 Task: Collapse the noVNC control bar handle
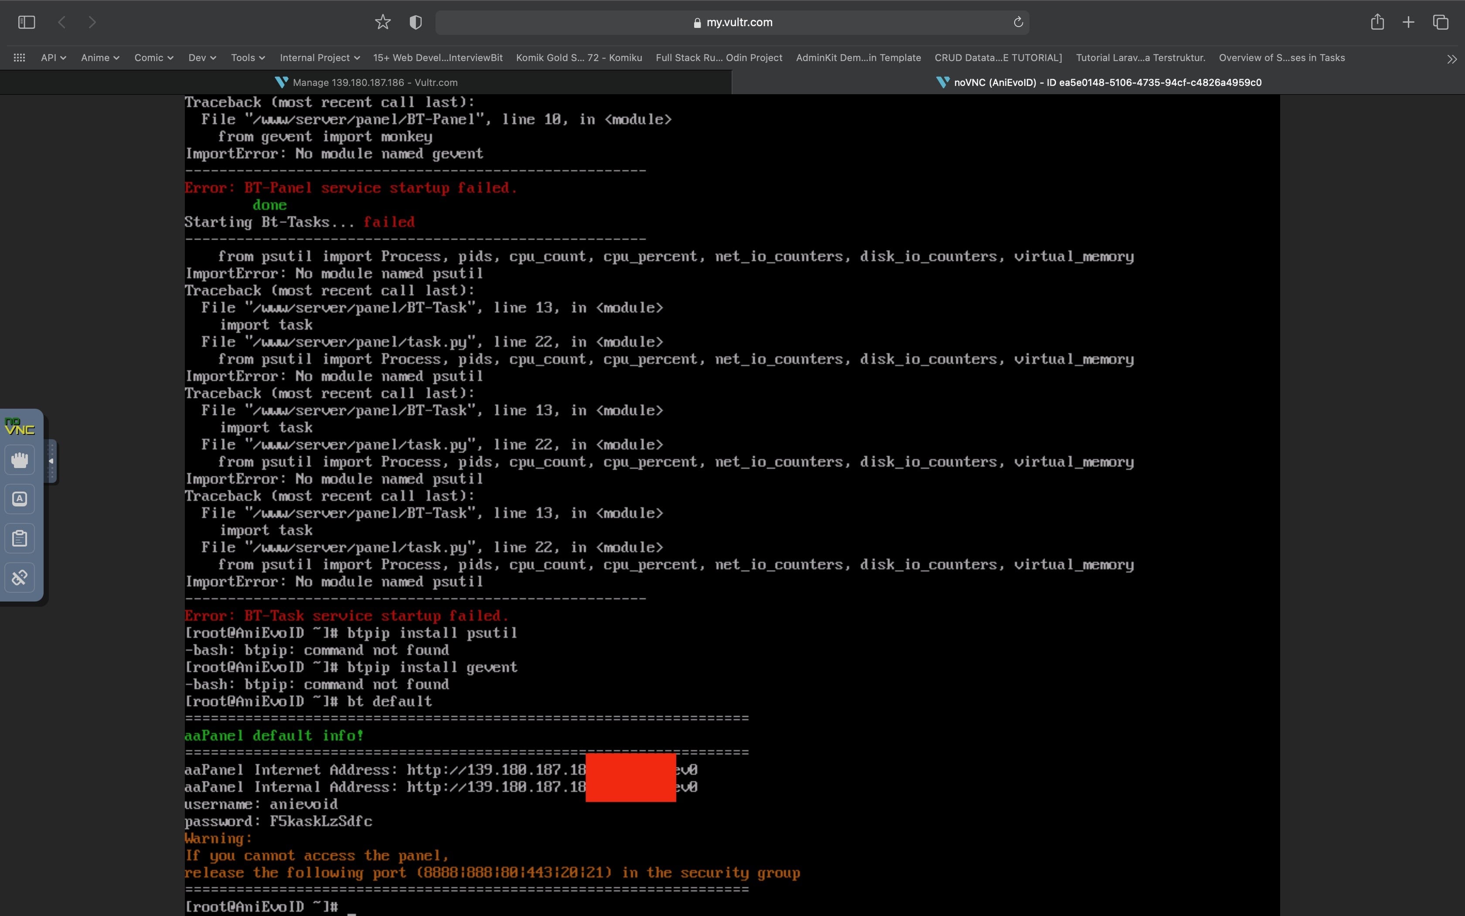pyautogui.click(x=51, y=461)
